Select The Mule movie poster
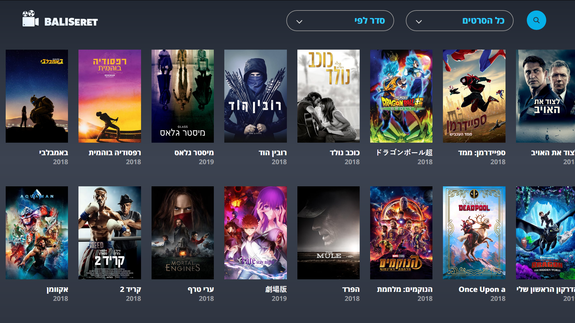Viewport: 575px width, 323px height. (x=328, y=233)
